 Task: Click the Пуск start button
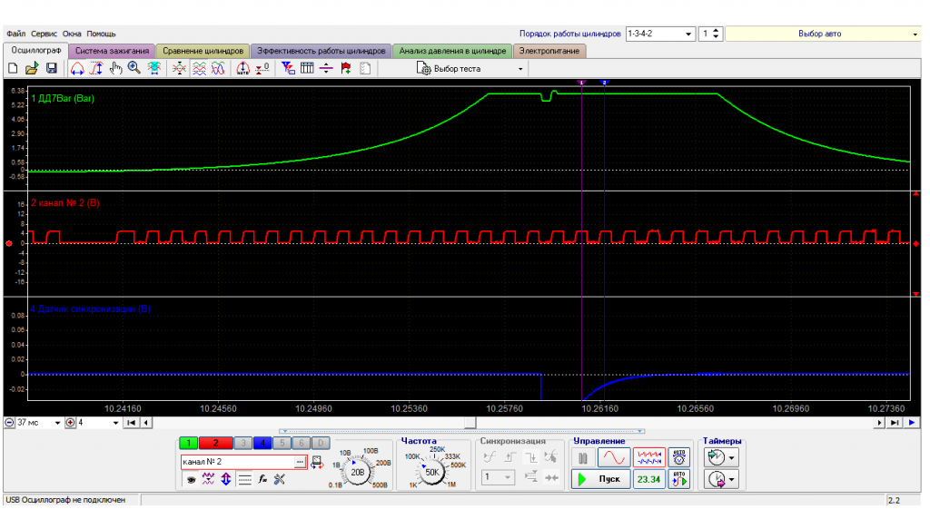coord(601,479)
